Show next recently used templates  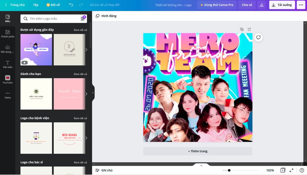click(x=86, y=50)
